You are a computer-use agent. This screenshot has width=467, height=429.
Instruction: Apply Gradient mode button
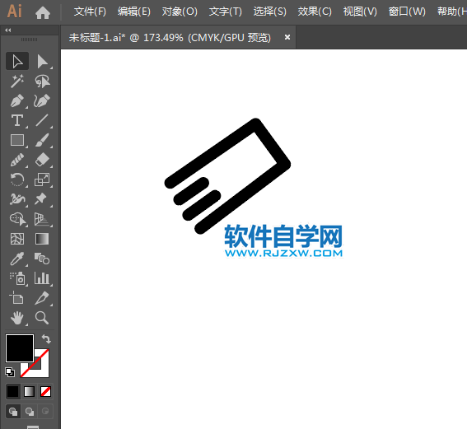[x=29, y=391]
